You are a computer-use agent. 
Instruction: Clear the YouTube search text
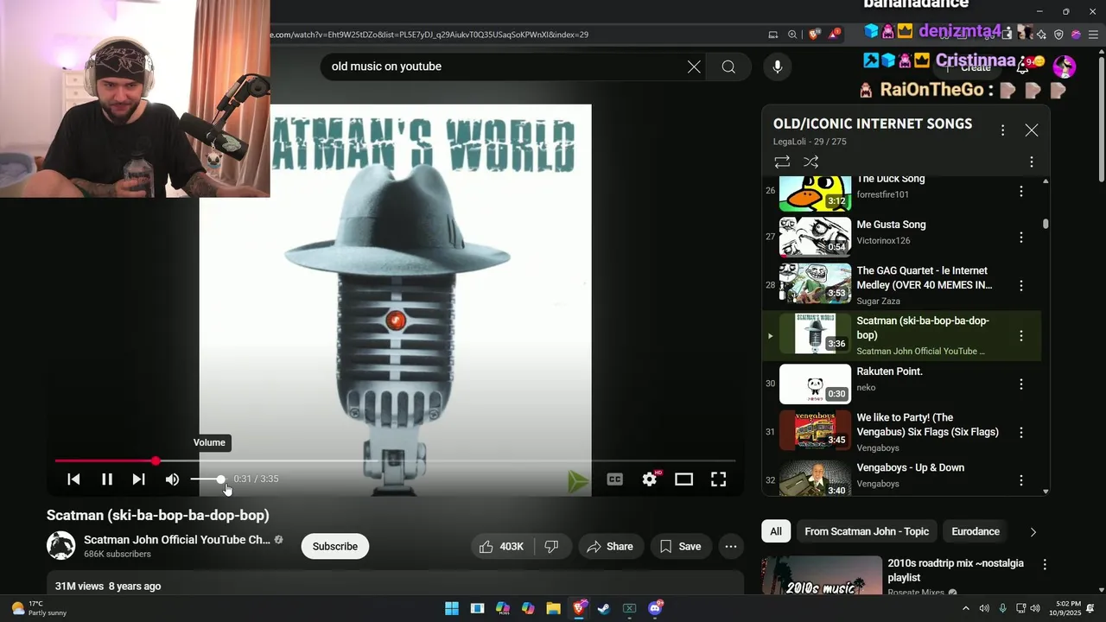coord(694,67)
